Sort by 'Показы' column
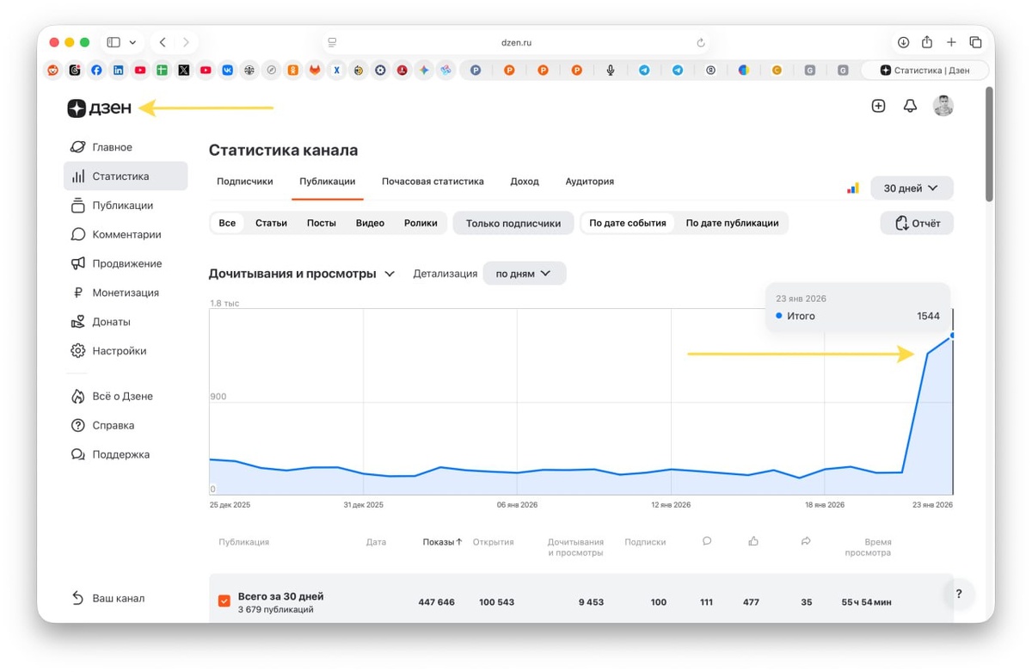Screen dimensions: 1032x672 [442, 542]
